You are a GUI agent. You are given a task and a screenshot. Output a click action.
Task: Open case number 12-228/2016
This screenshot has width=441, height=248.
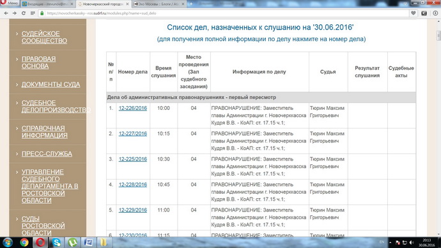[133, 185]
